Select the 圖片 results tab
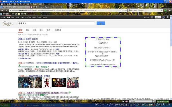172x107 pixels. point(28,30)
